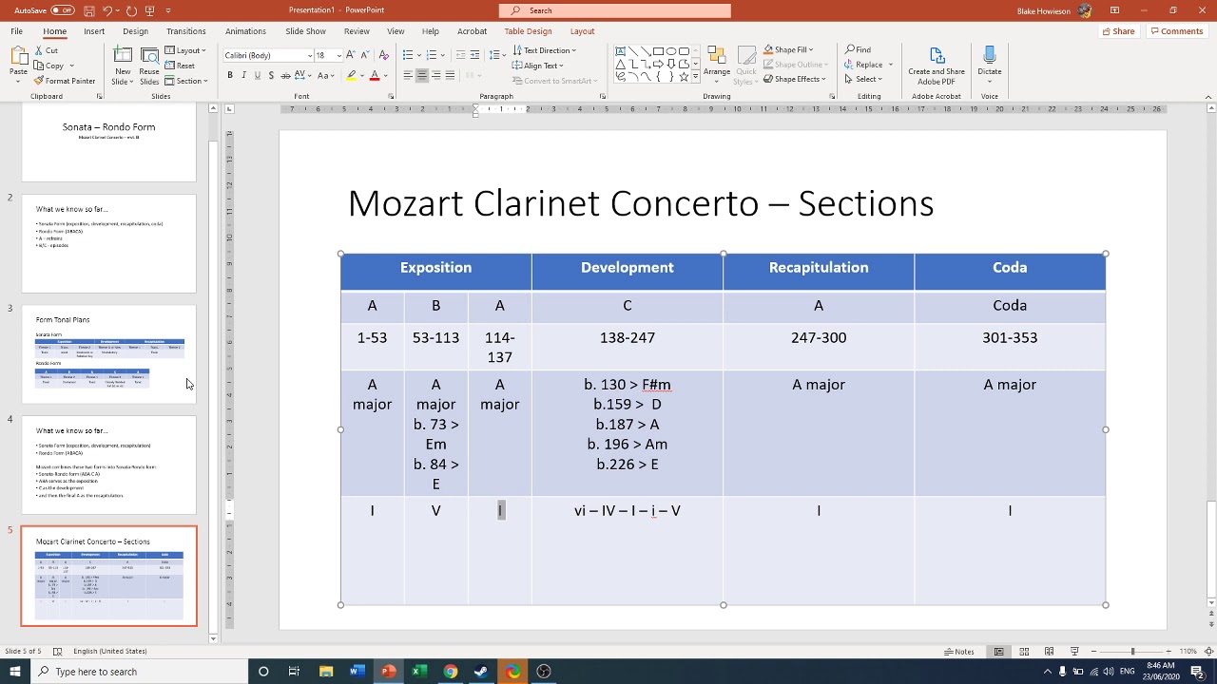Switch to the Transitions tab
The width and height of the screenshot is (1217, 684).
click(185, 31)
